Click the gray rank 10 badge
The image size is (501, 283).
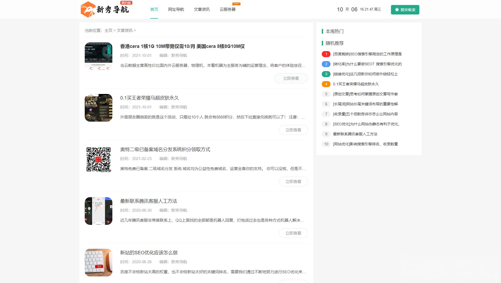point(326,144)
